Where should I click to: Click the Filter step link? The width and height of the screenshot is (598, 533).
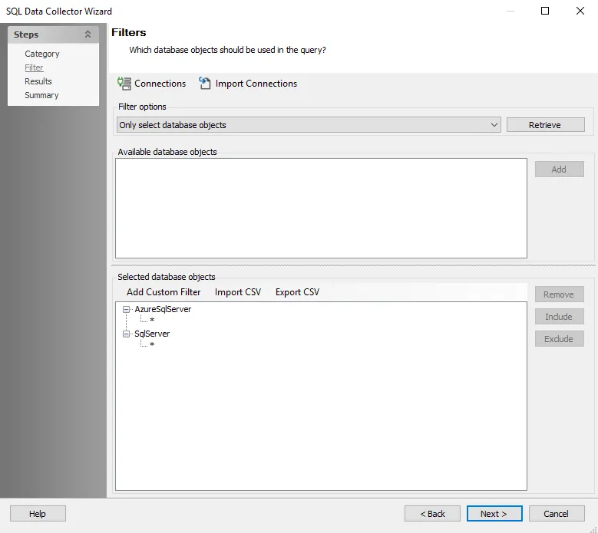(34, 67)
